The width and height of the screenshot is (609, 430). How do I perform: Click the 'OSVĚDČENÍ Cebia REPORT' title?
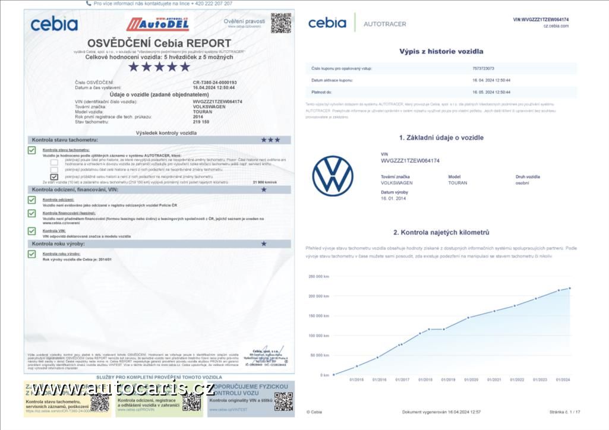159,43
